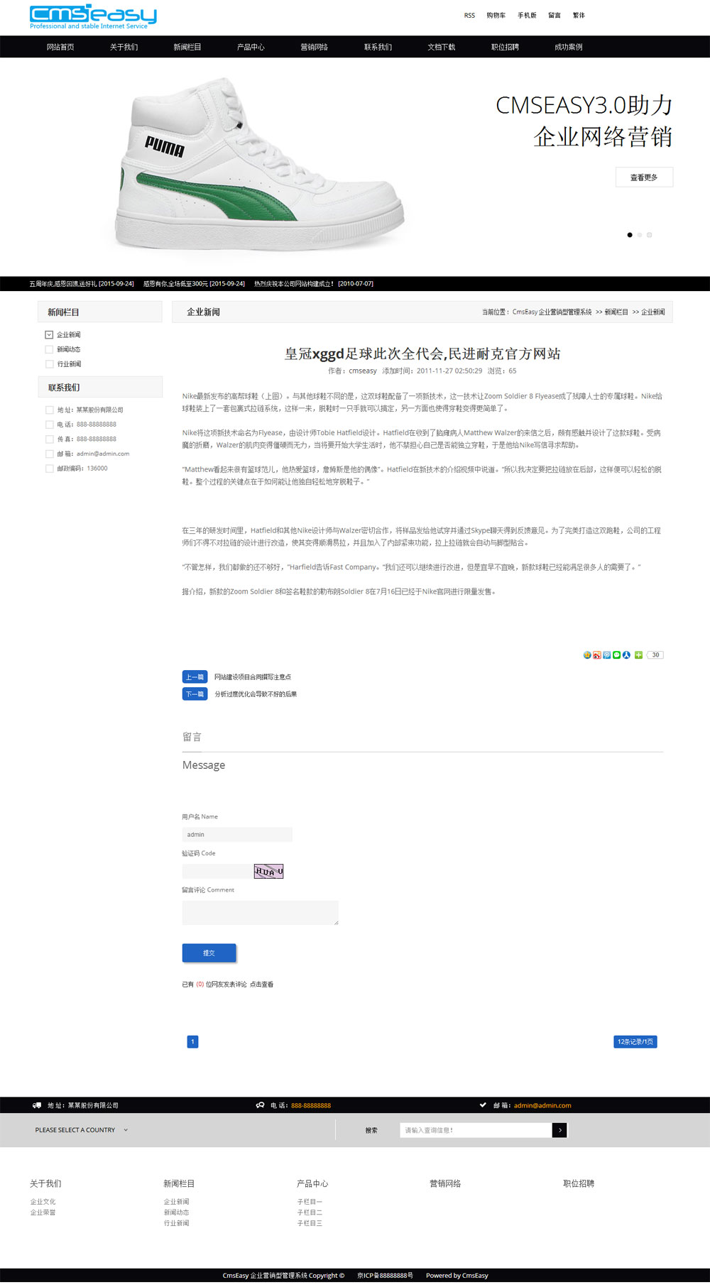Click box beside 电话 contact row
Image resolution: width=710 pixels, height=1287 pixels.
click(49, 425)
